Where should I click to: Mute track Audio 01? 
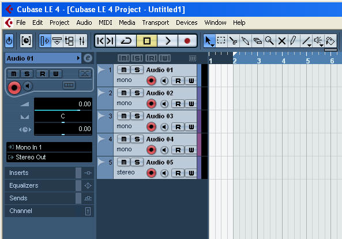pos(123,70)
